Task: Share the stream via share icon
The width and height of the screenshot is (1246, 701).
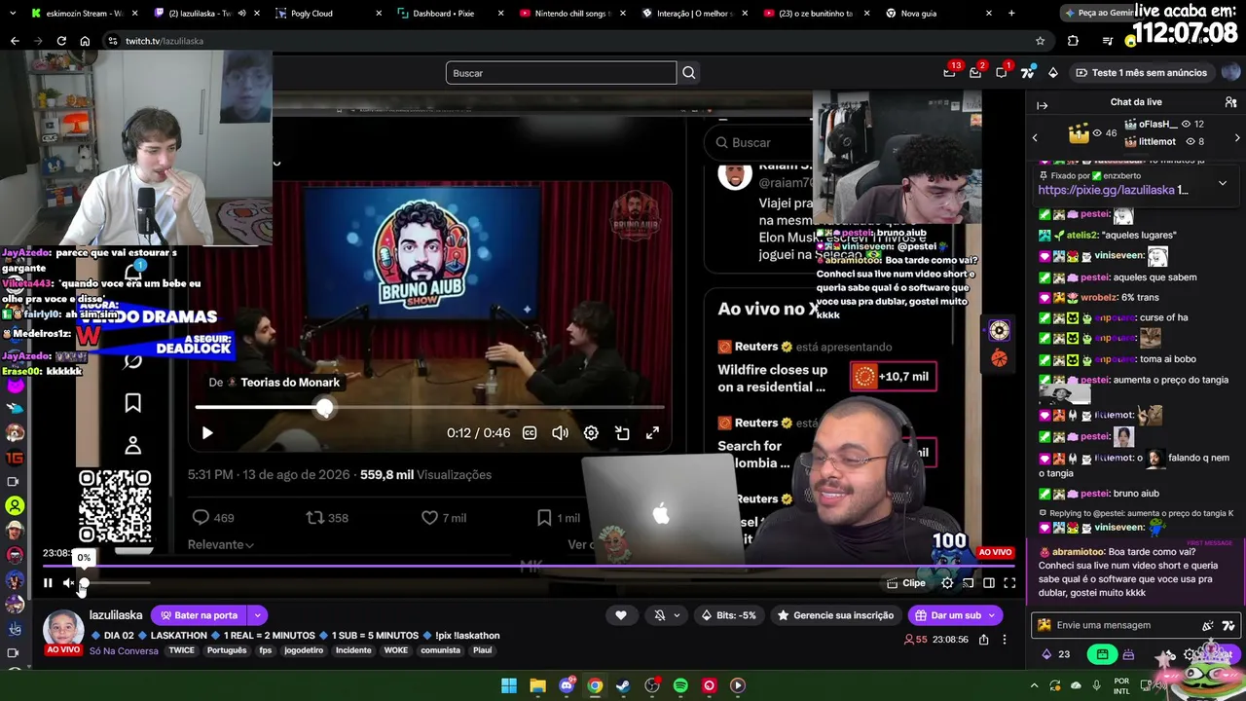Action: pos(984,640)
